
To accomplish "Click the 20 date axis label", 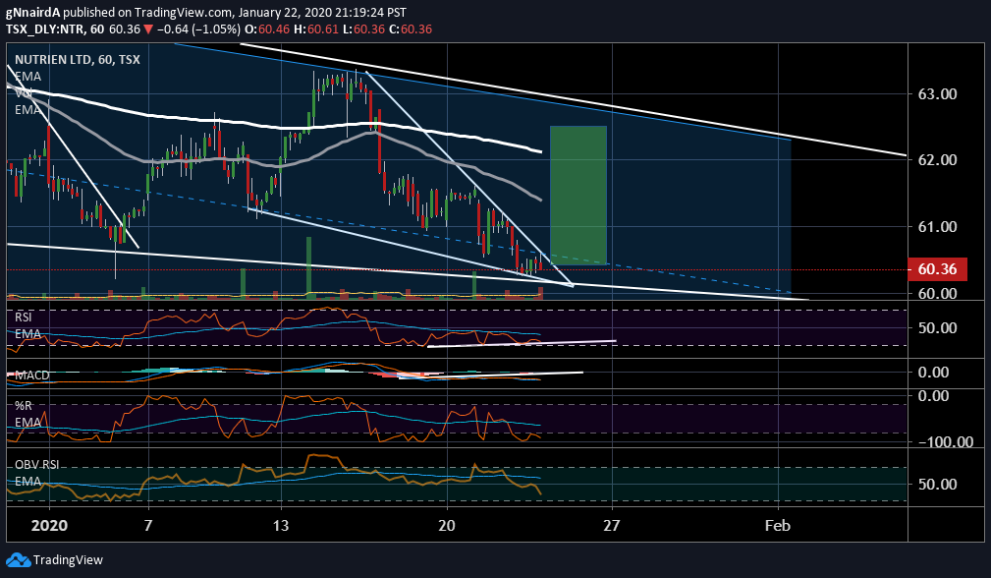I will pyautogui.click(x=447, y=526).
